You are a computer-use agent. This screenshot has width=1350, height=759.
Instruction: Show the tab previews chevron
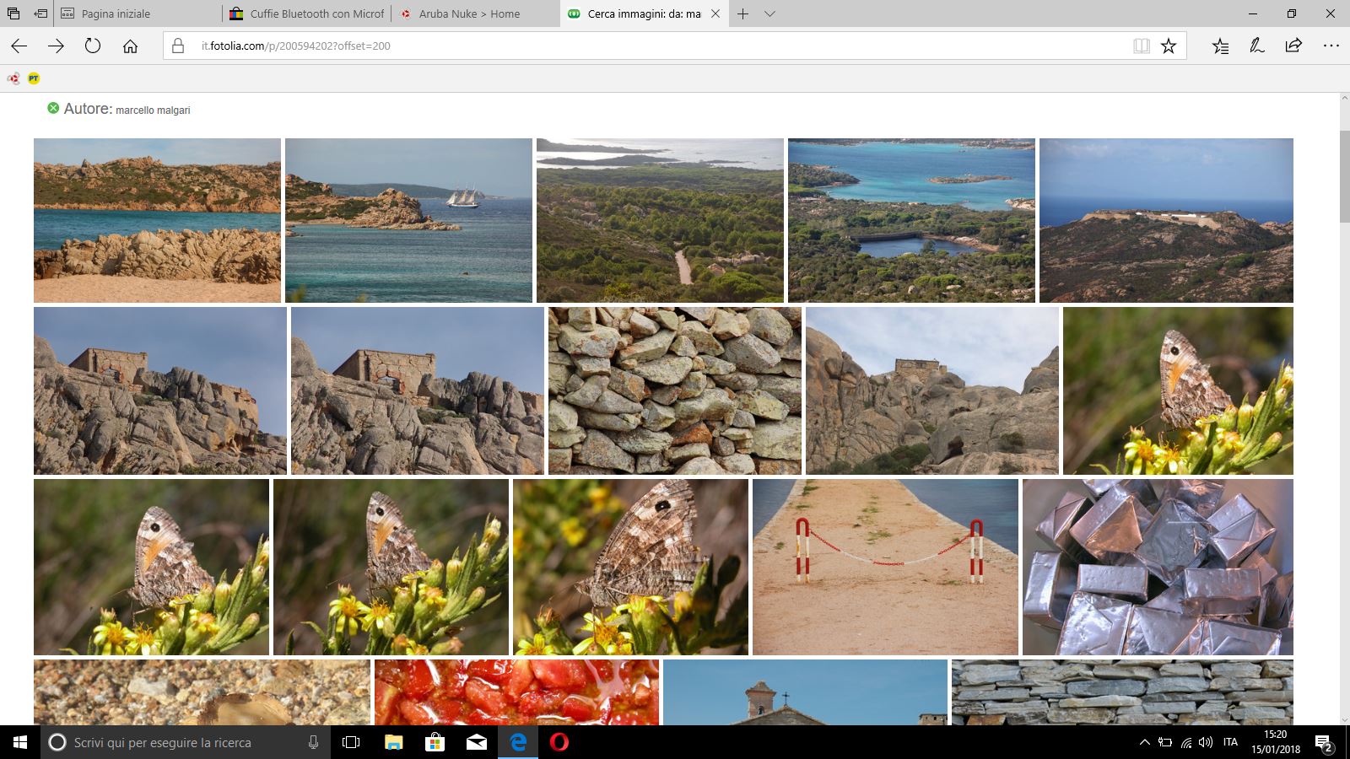tap(769, 14)
